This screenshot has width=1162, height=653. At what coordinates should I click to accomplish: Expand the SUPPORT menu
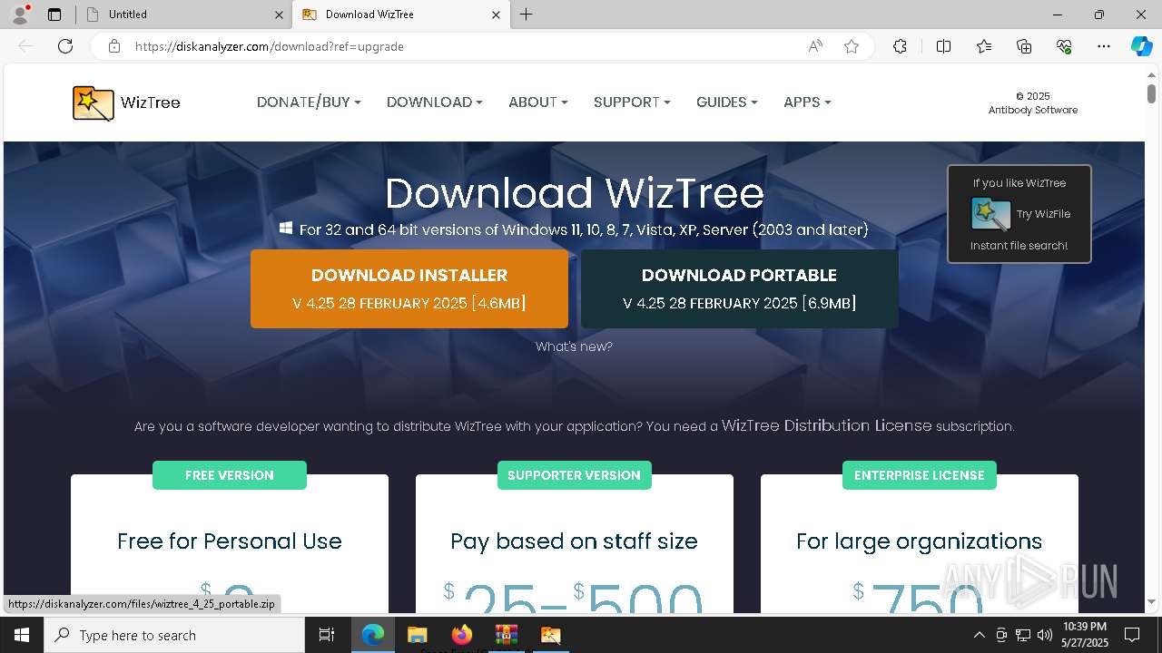coord(632,102)
